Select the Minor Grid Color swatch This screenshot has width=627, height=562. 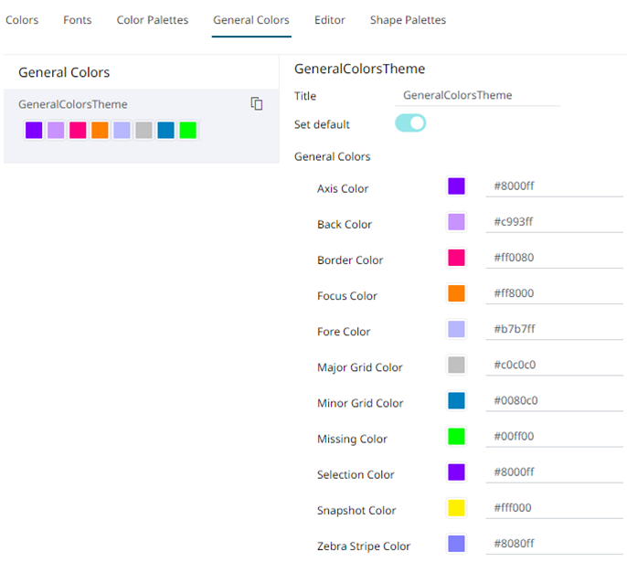click(x=456, y=400)
